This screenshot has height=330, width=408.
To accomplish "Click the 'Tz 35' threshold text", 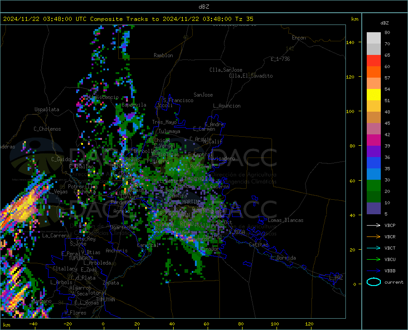I will (244, 19).
